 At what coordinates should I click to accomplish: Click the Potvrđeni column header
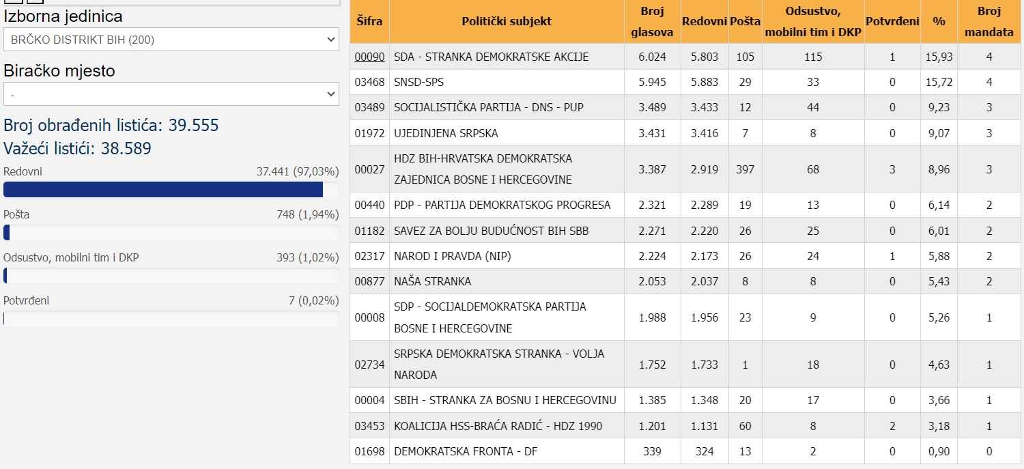click(x=892, y=21)
